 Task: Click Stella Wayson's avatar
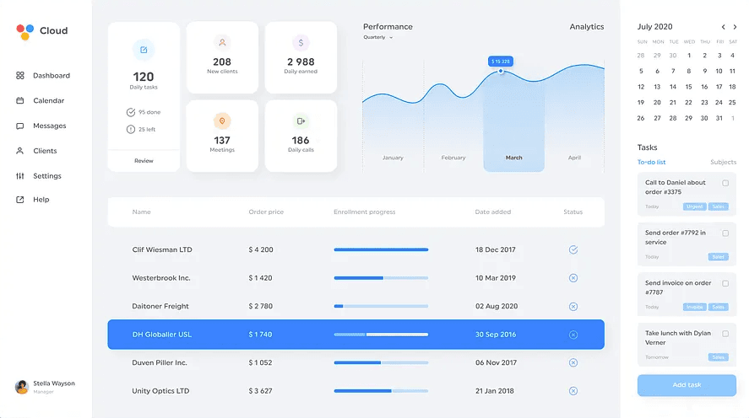tap(21, 387)
